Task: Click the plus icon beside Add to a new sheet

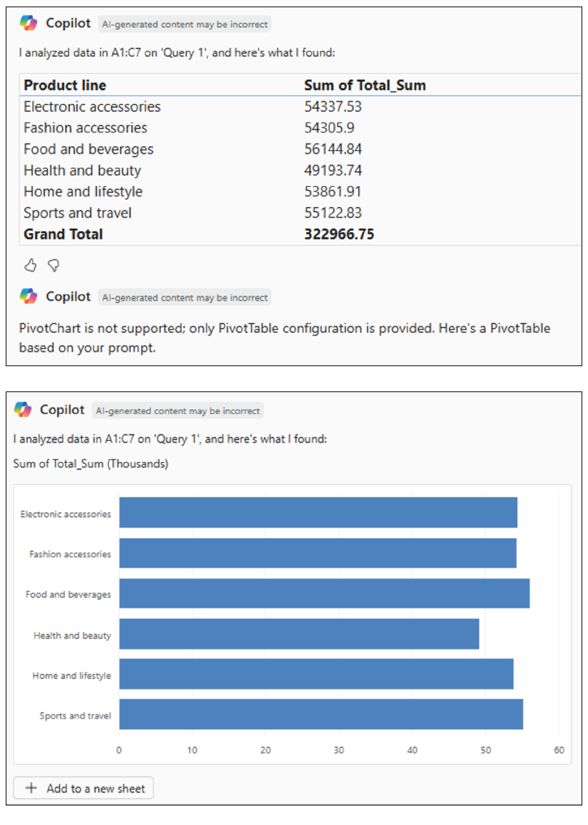Action: click(31, 788)
